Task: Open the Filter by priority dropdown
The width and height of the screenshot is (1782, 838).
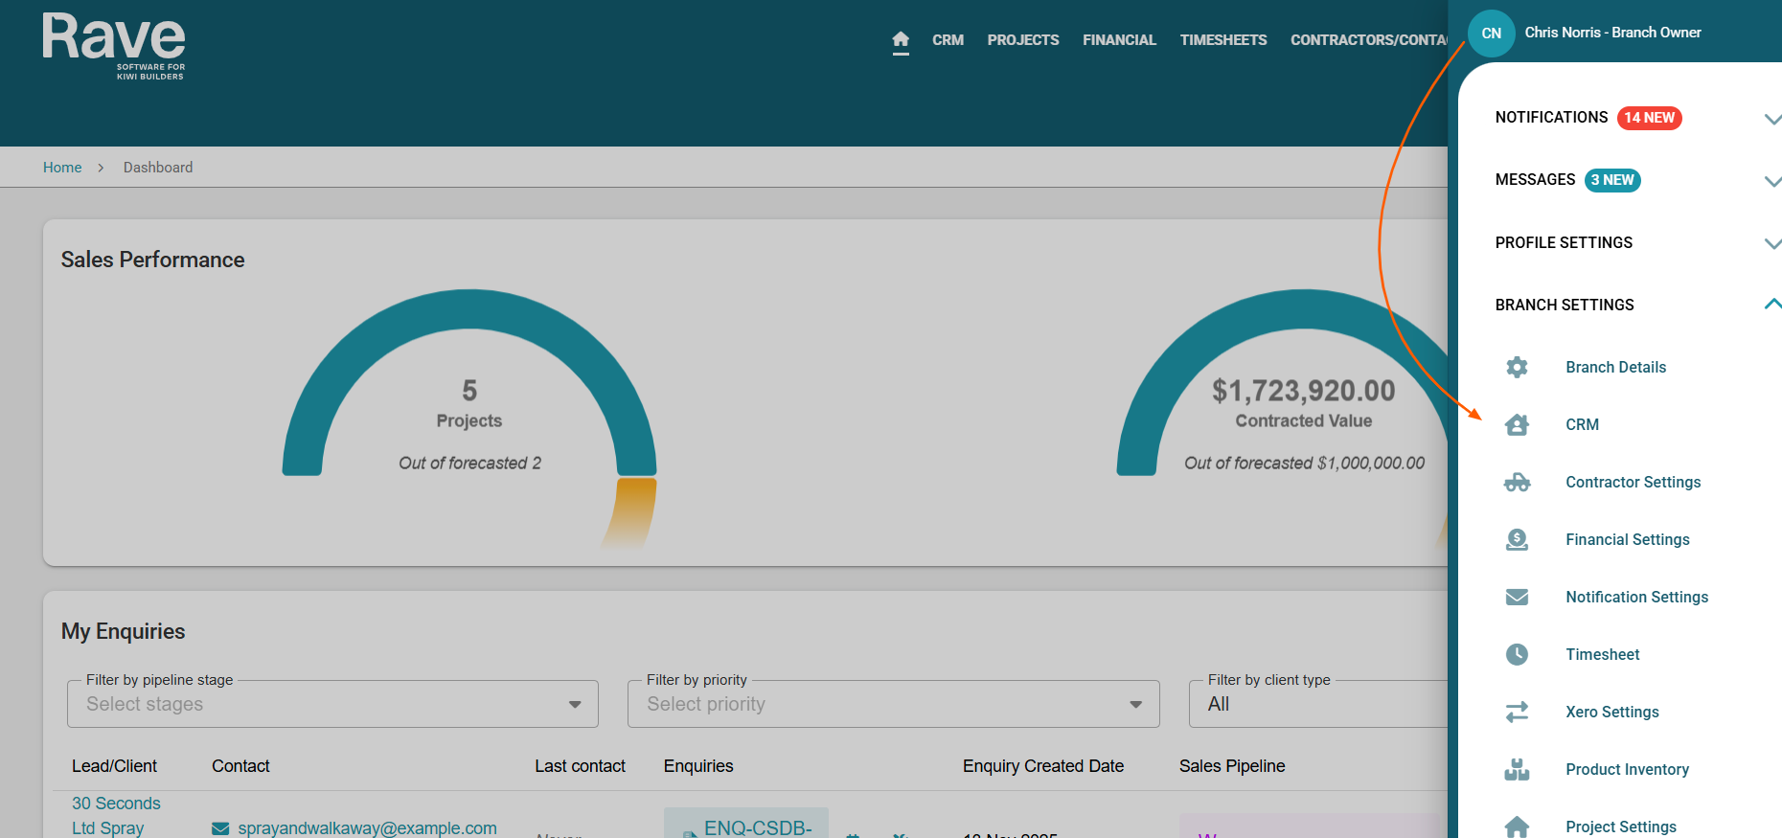Action: click(x=893, y=705)
